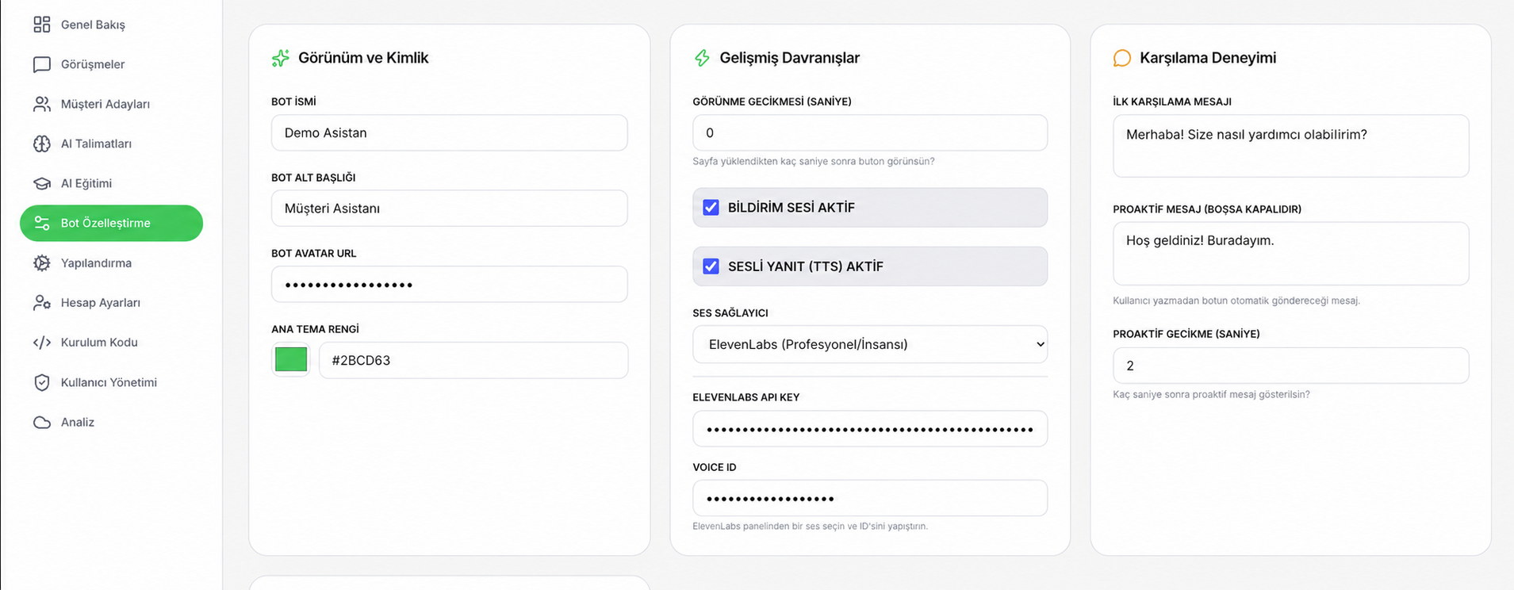
Task: Click the Bot Özelleştirme sliders icon
Action: tap(42, 223)
